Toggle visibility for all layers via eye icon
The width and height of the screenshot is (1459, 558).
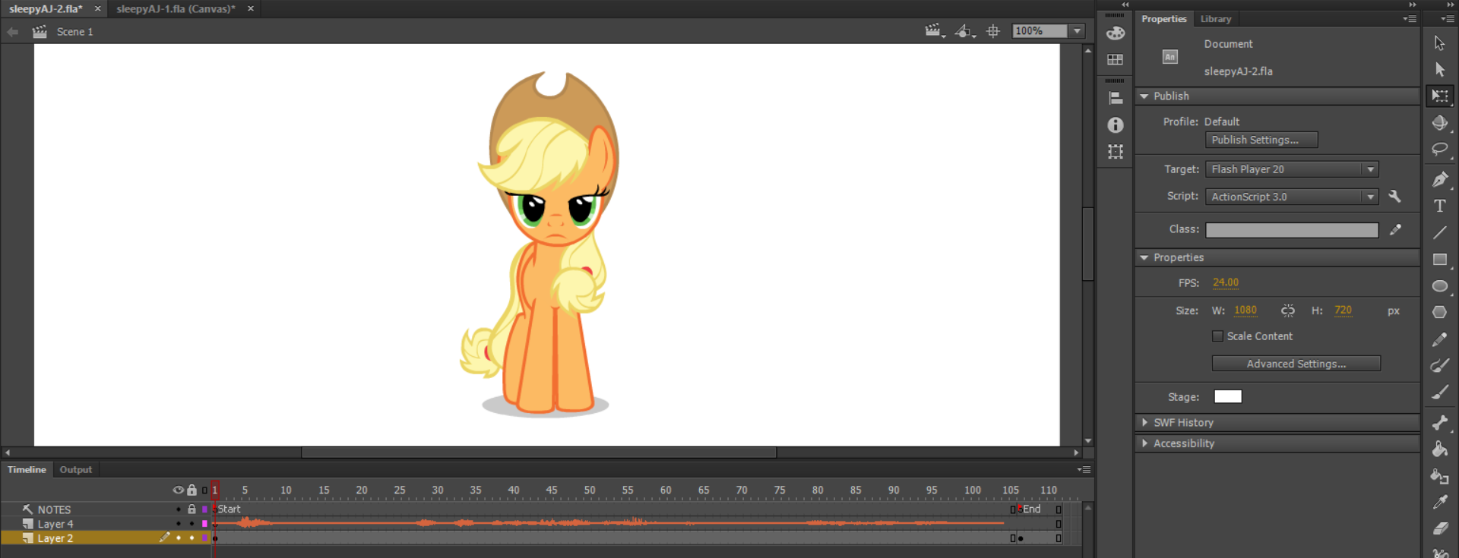click(x=178, y=490)
